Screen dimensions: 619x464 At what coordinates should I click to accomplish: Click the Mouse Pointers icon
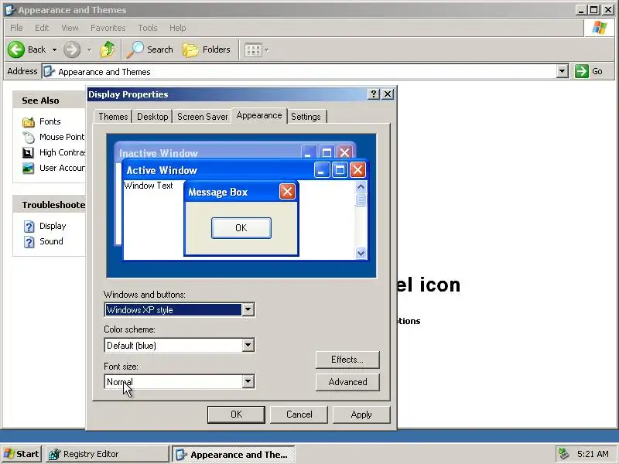point(29,138)
